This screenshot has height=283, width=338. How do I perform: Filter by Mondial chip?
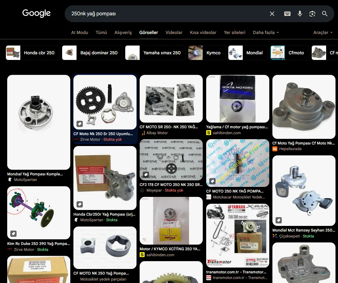point(248,53)
